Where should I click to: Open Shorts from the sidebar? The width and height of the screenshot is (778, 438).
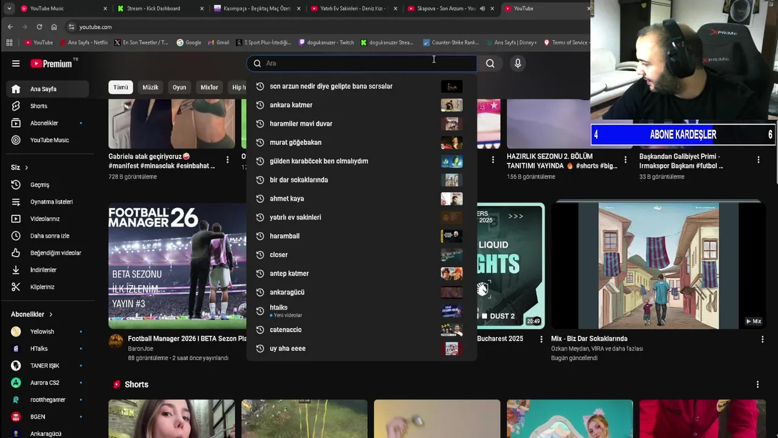point(47,106)
